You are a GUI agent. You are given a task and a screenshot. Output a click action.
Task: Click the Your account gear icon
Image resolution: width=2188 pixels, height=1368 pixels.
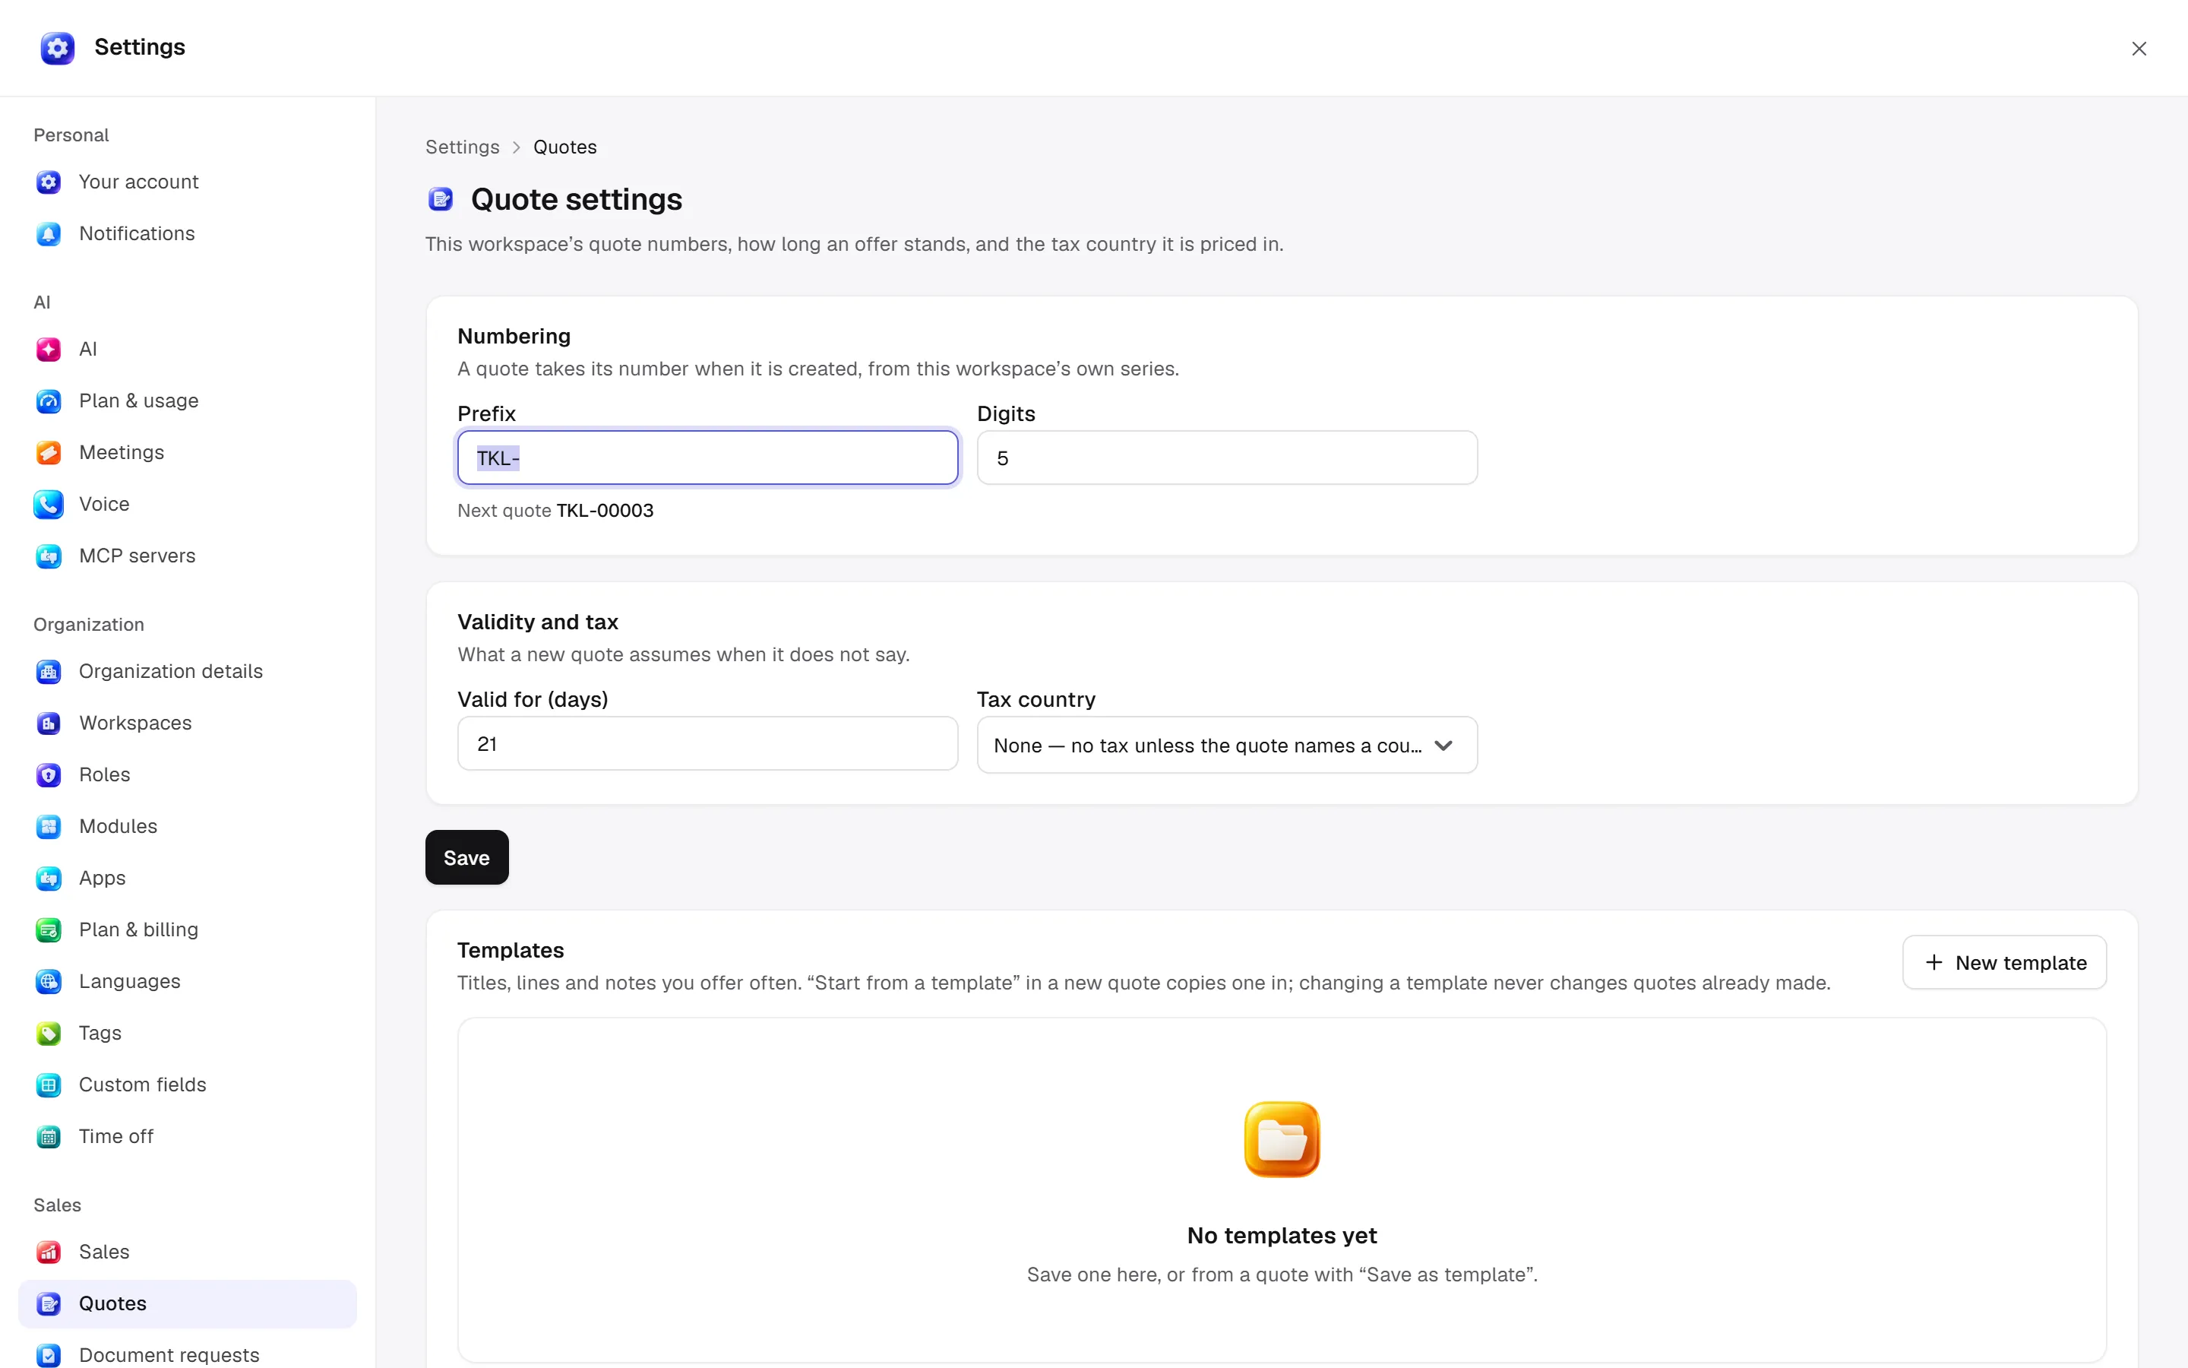49,182
